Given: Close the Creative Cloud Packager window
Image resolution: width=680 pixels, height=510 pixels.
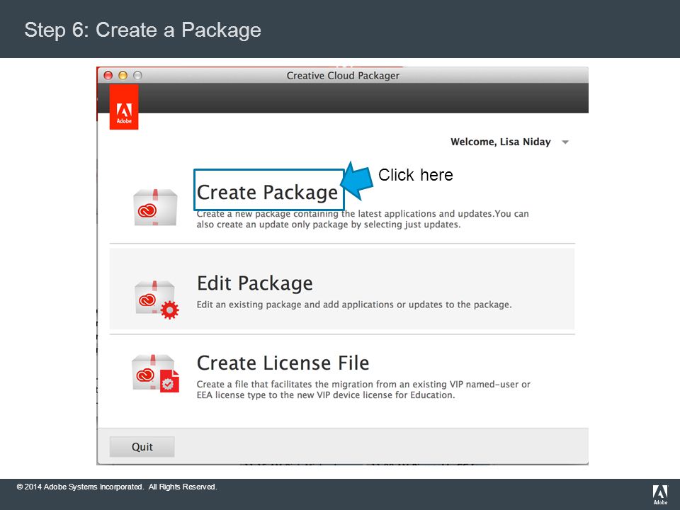Looking at the screenshot, I should pos(108,76).
